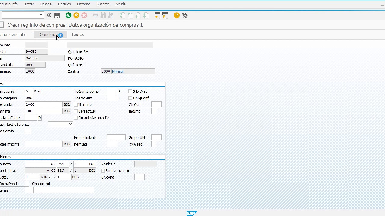The height and width of the screenshot is (216, 385).
Task: Click the Validez a date field
Action: 146,164
